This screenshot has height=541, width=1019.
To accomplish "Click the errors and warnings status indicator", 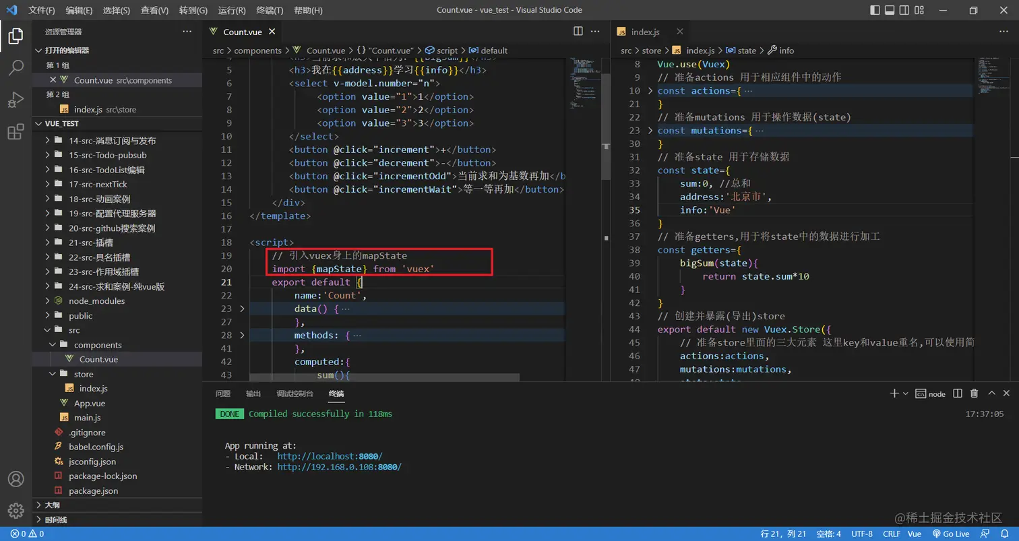I will pos(27,534).
